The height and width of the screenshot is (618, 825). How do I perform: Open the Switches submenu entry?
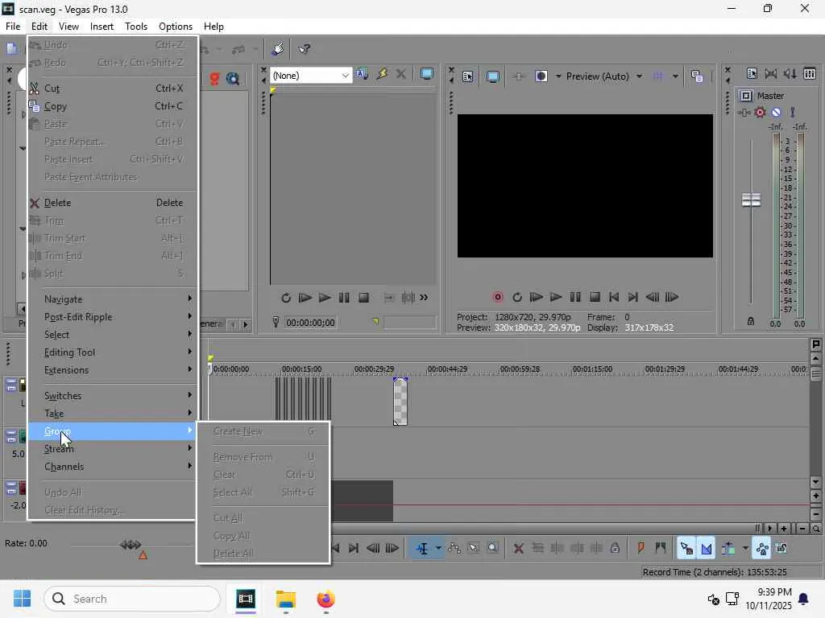[113, 396]
